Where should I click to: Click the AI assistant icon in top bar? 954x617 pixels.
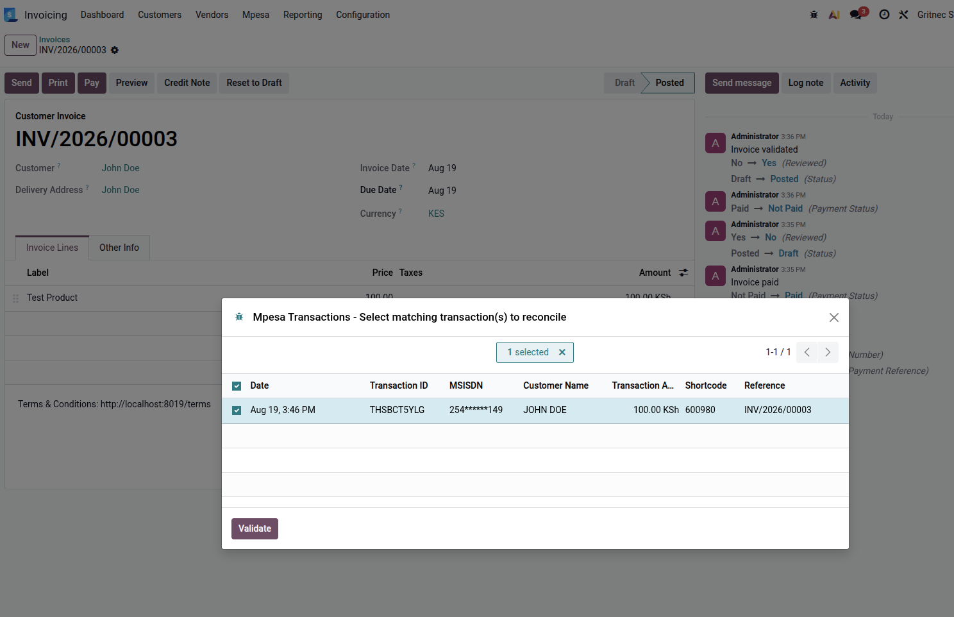(834, 15)
